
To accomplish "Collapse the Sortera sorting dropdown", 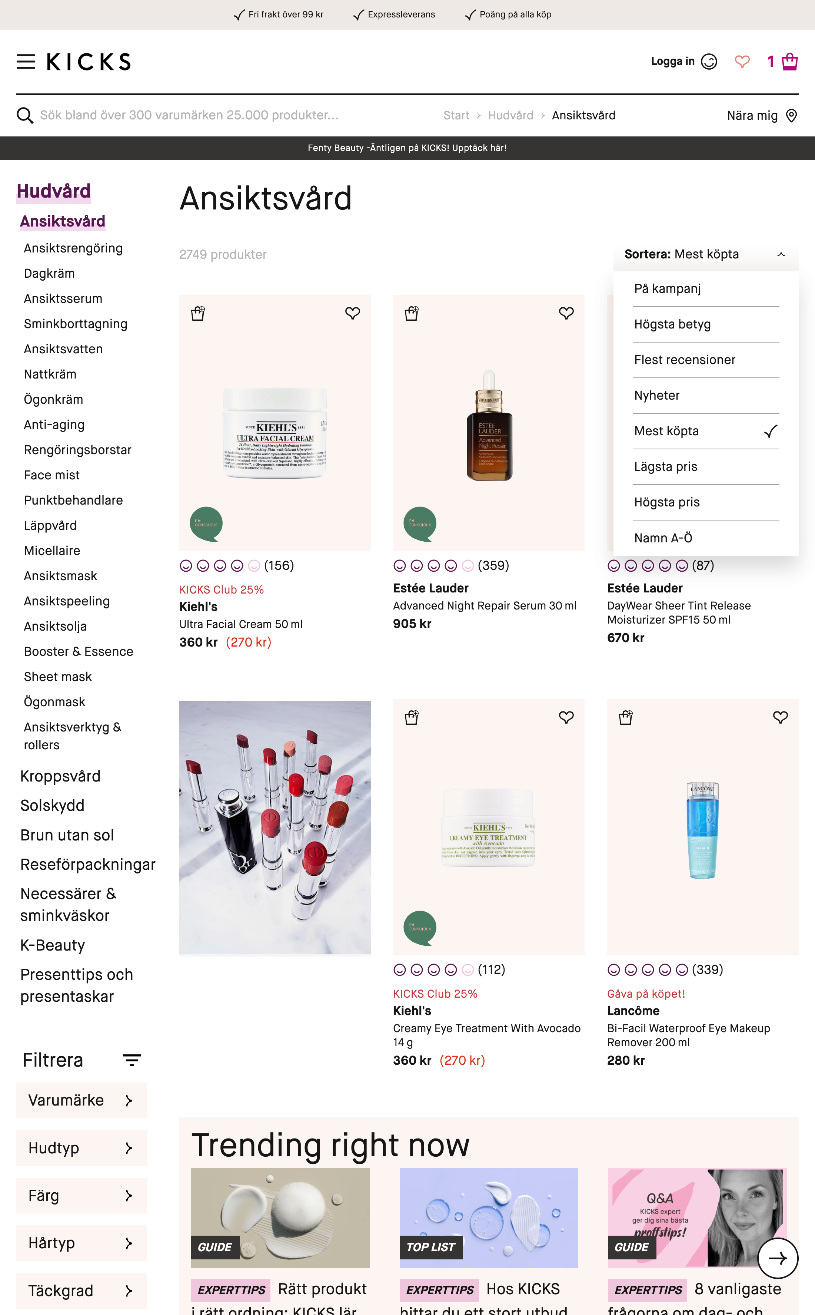I will coord(781,255).
